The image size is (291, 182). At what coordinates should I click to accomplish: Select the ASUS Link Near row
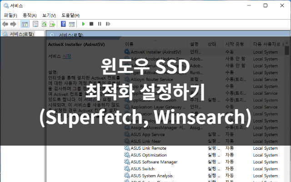point(204,142)
